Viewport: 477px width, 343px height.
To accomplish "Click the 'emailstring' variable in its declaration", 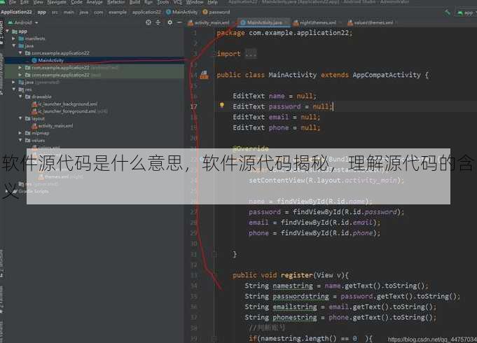I will [295, 307].
